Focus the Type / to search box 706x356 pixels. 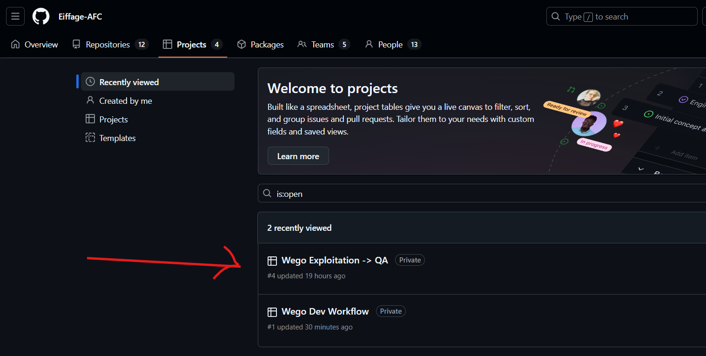click(x=621, y=17)
